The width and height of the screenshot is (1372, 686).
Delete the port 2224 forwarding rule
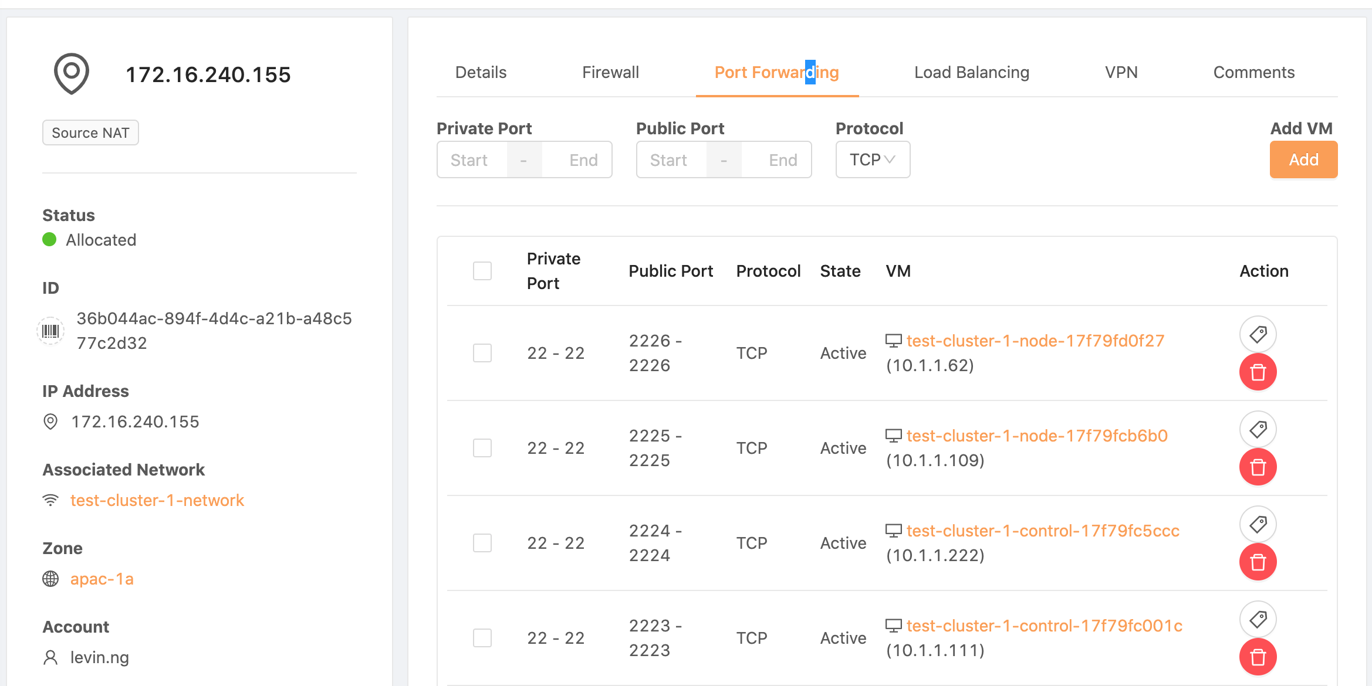[1258, 562]
